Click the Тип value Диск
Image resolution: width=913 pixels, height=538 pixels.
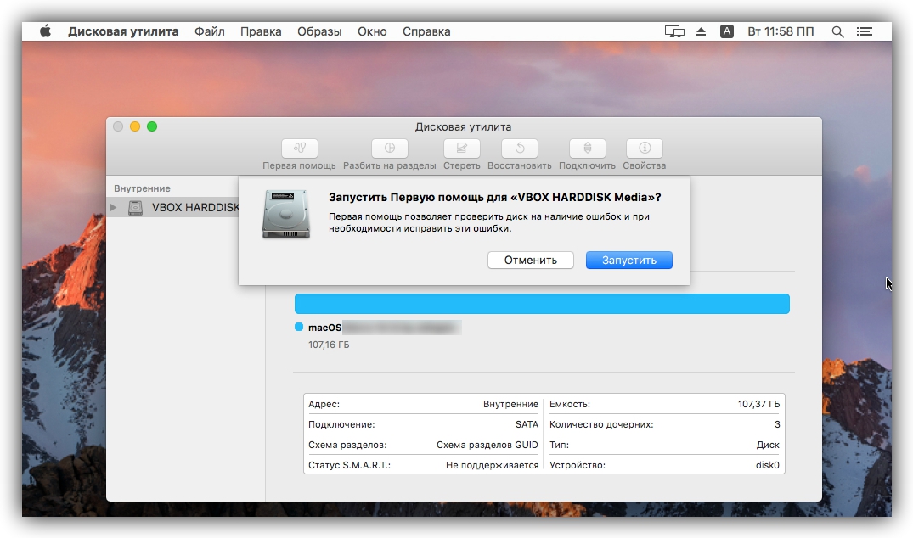768,445
